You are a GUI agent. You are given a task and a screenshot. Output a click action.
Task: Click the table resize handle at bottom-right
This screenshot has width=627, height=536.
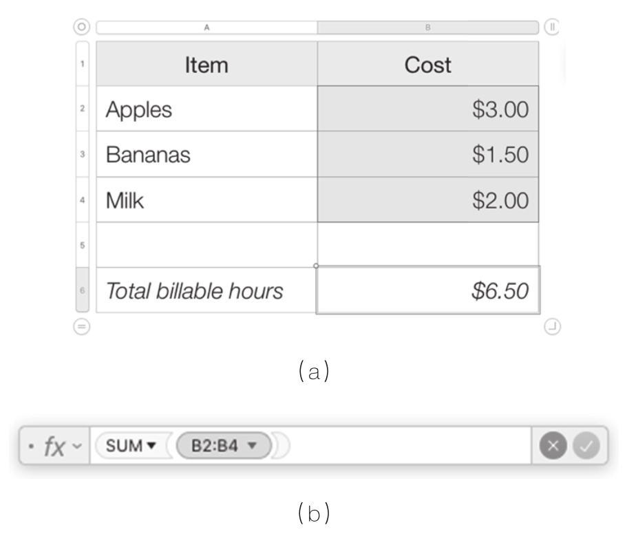[x=551, y=327]
